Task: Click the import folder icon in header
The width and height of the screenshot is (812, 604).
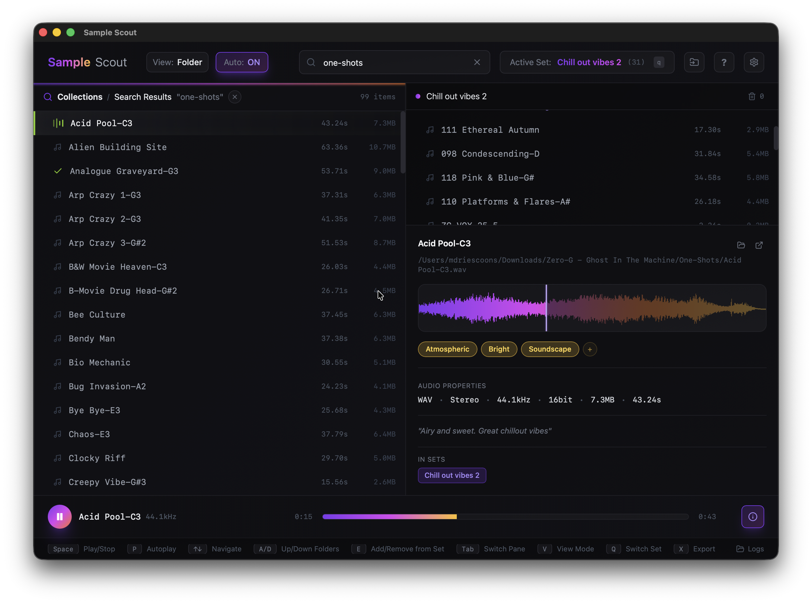Action: click(694, 62)
